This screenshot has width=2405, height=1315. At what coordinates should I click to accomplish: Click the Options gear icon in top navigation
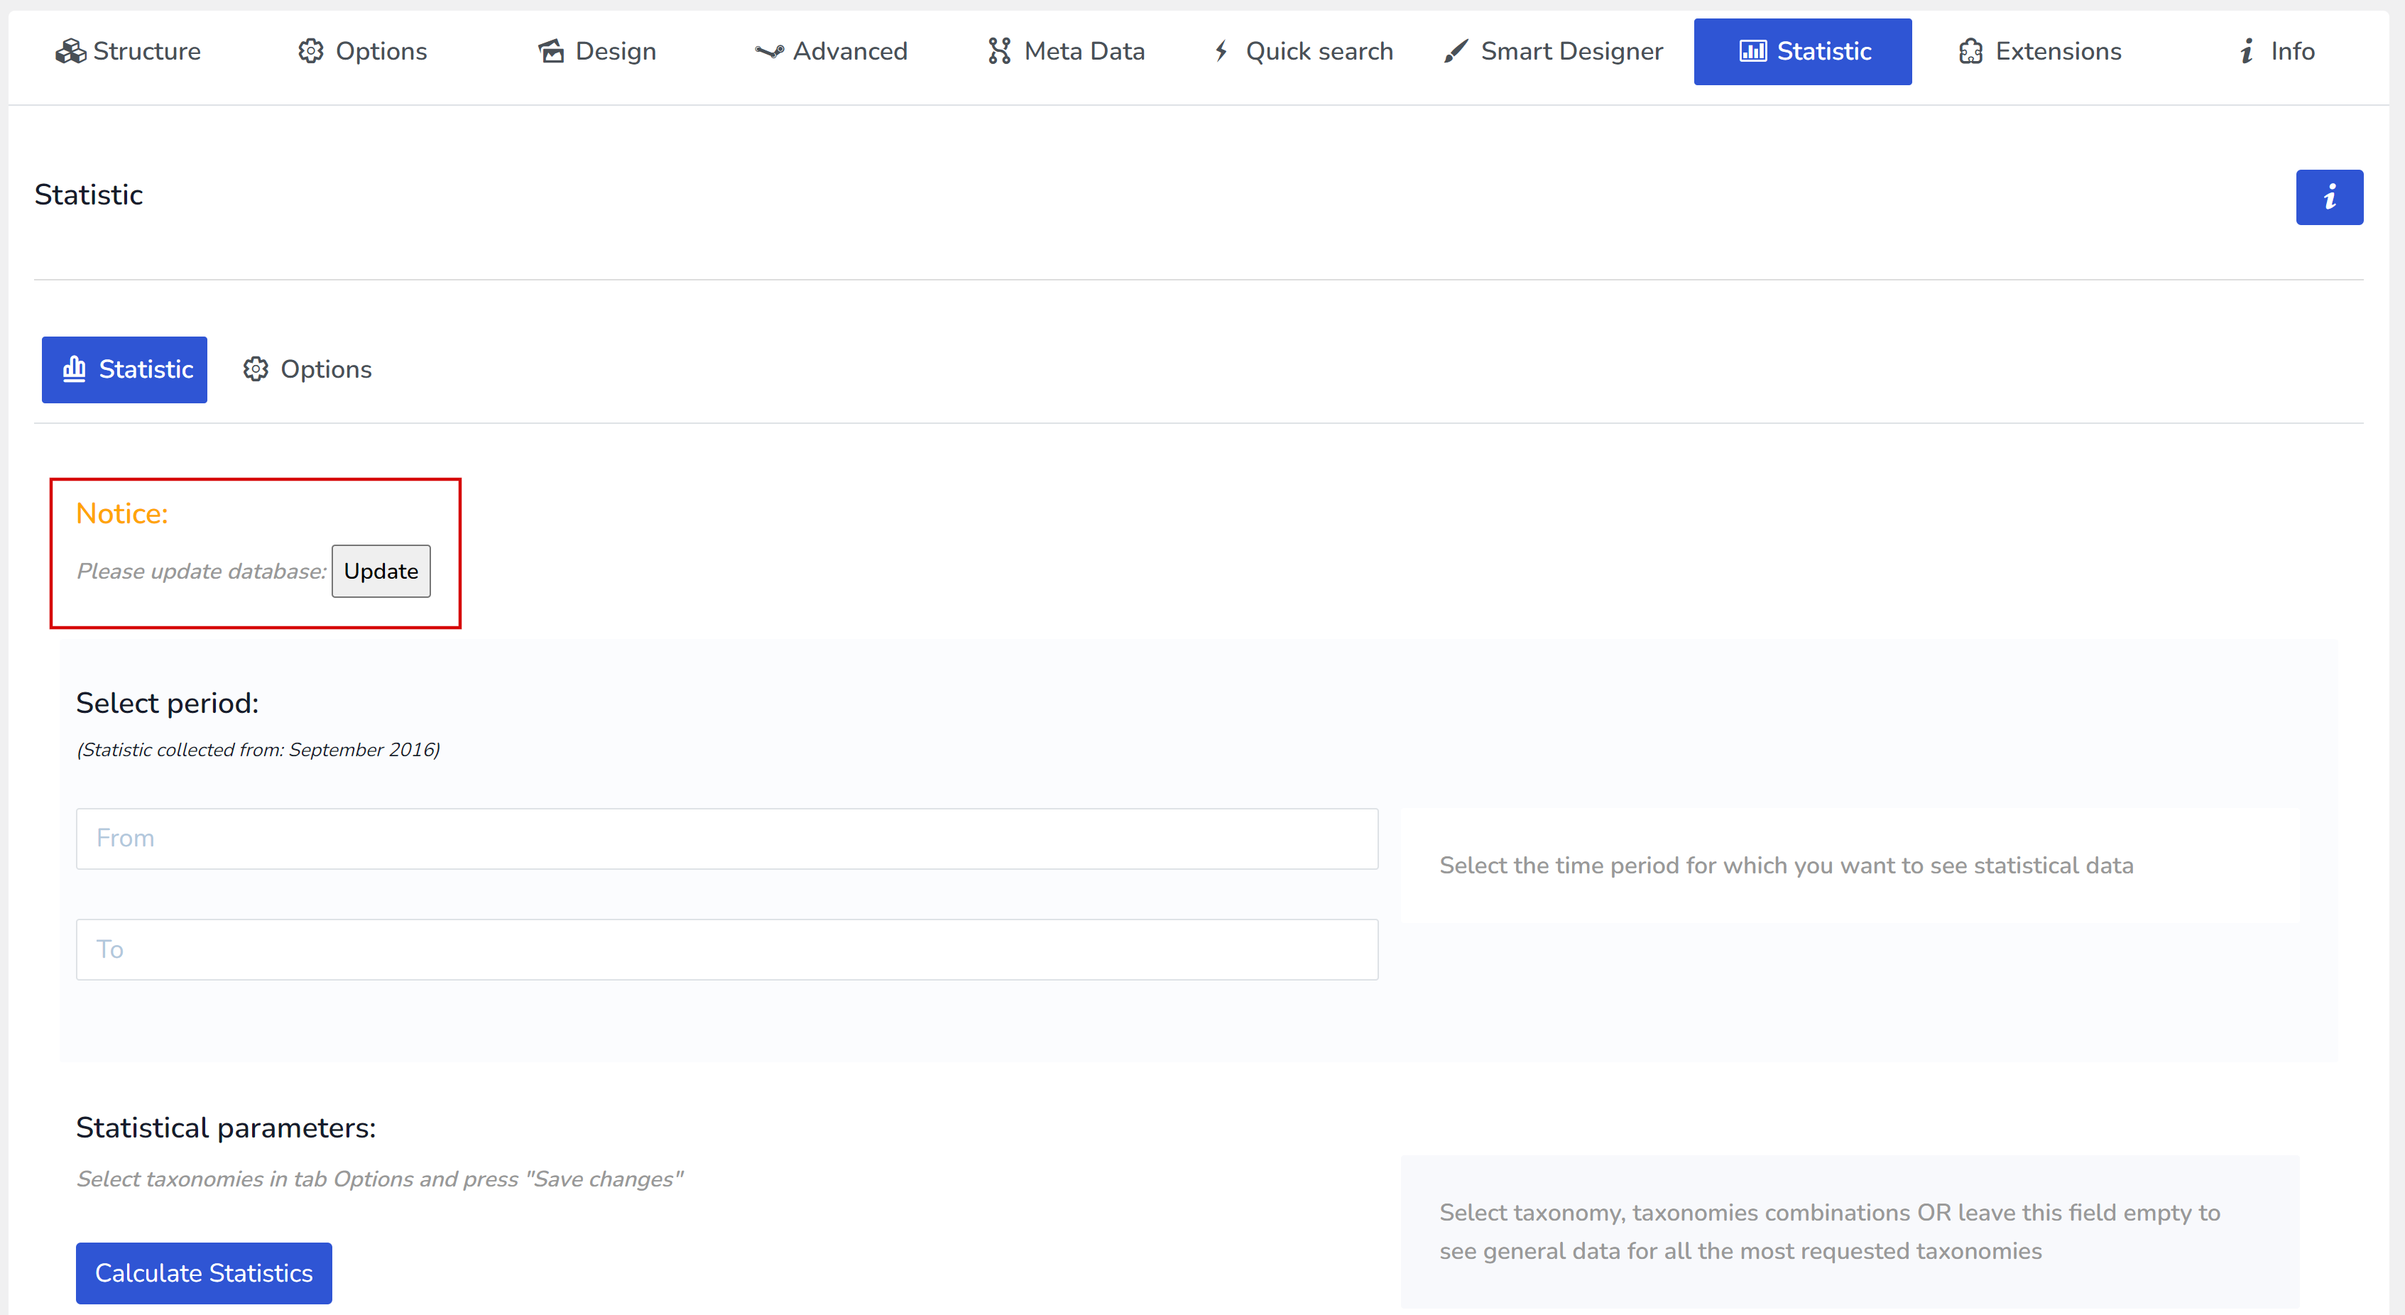311,51
